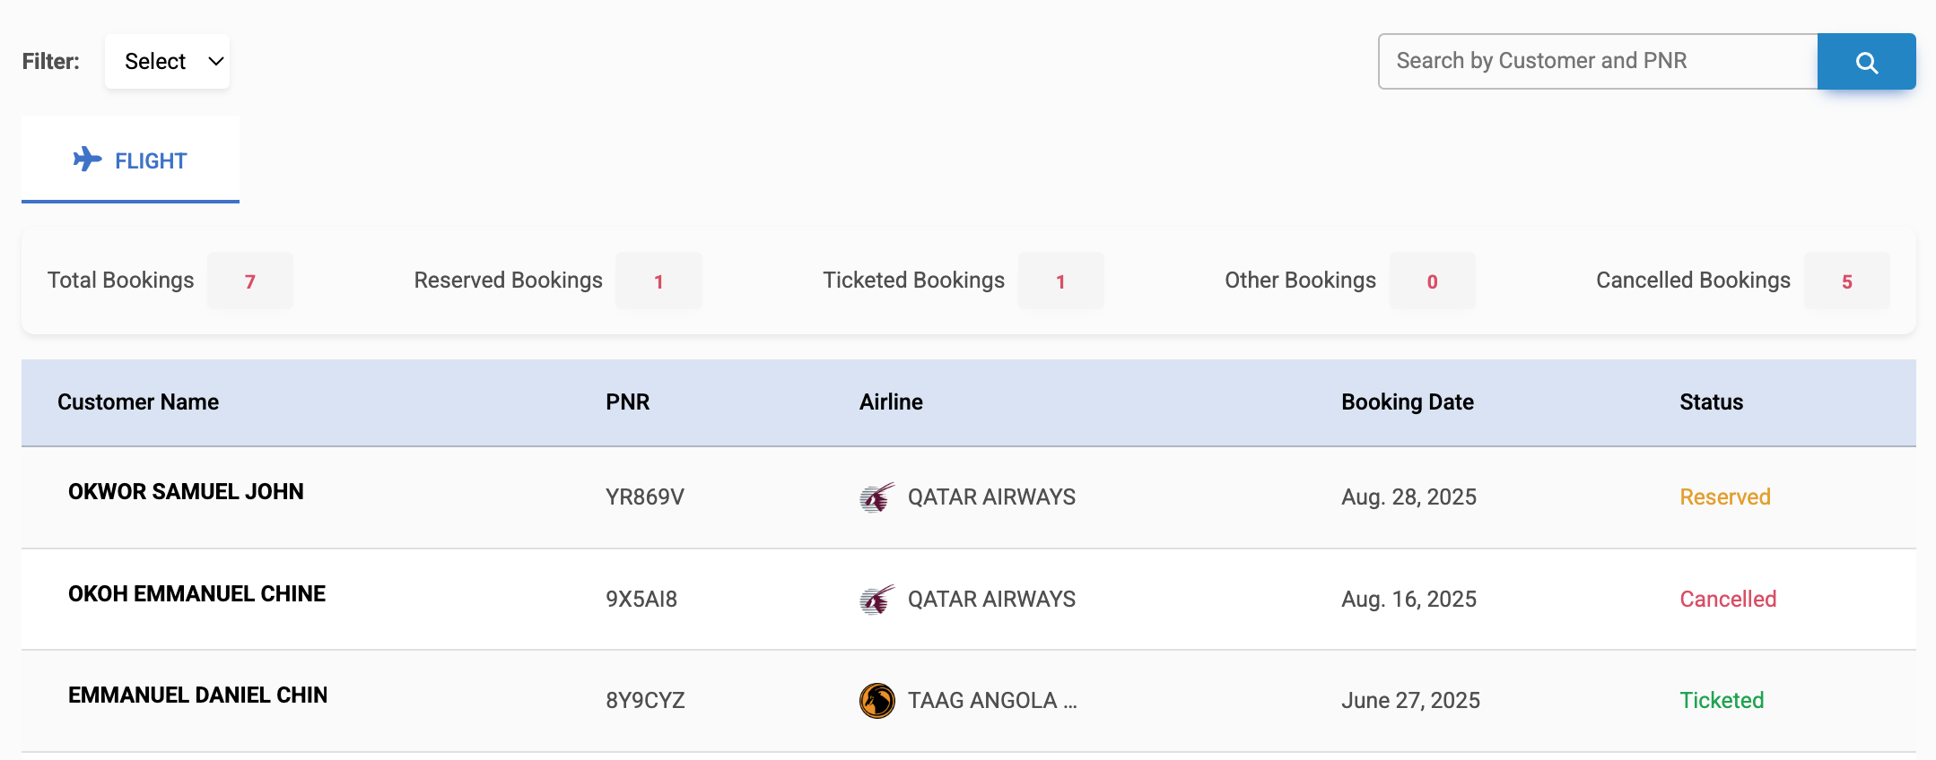
Task: Click the magnifier search button
Action: 1866,62
